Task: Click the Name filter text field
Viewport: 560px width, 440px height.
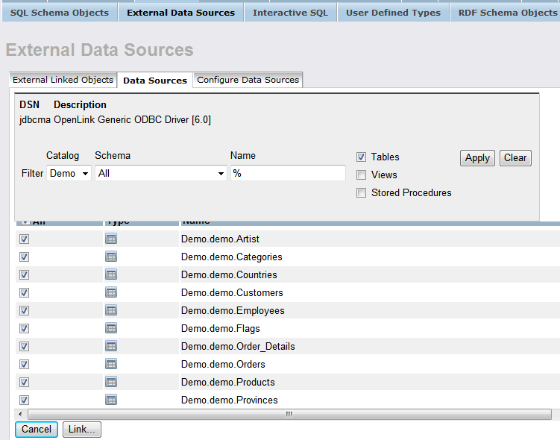Action: [288, 173]
